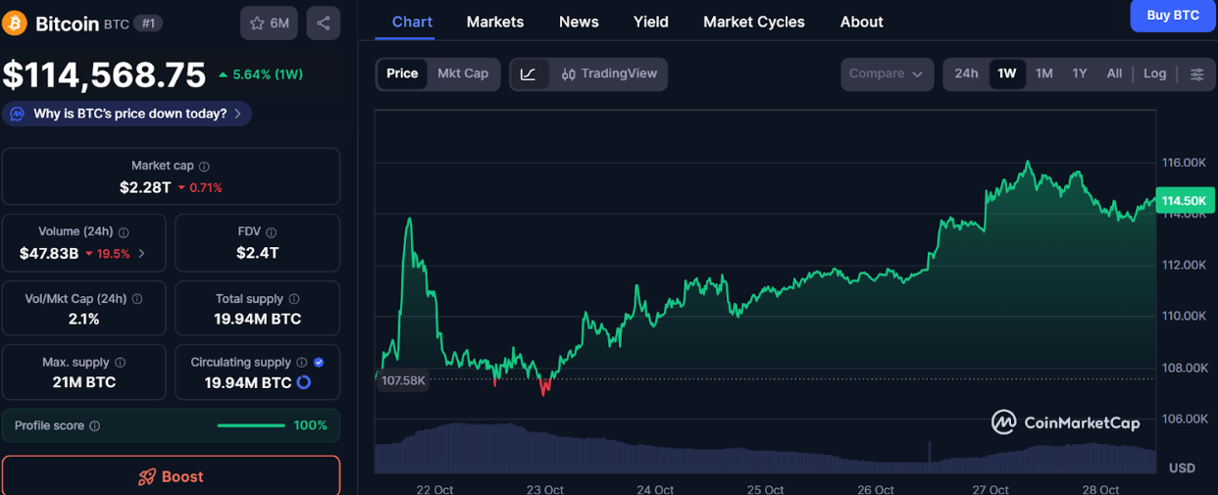Switch to TradingView chart mode

pyautogui.click(x=609, y=74)
